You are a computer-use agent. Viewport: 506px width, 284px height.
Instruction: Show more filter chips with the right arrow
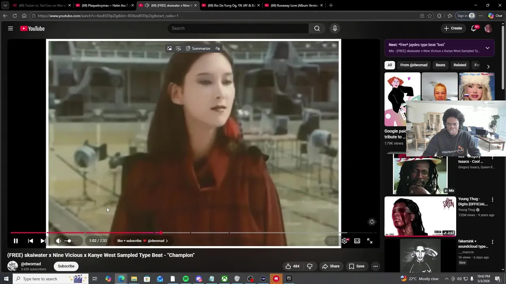click(x=488, y=67)
